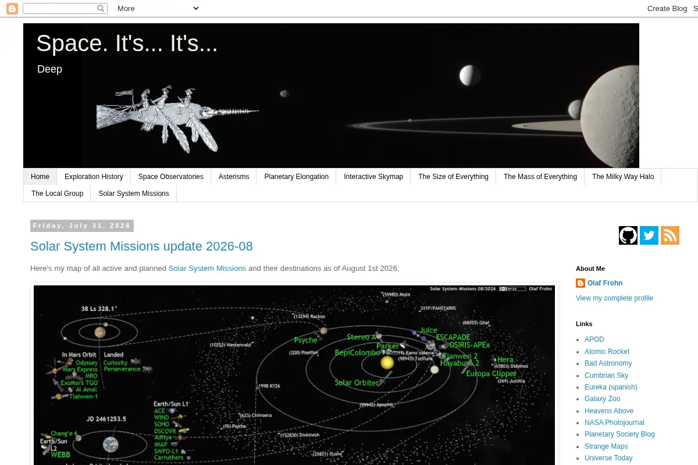Click the search magnifier icon in Blogger bar
The height and width of the screenshot is (465, 698).
[101, 8]
